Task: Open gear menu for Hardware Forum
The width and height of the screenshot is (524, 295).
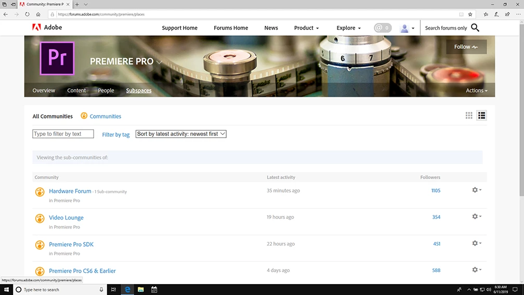Action: coord(477,190)
